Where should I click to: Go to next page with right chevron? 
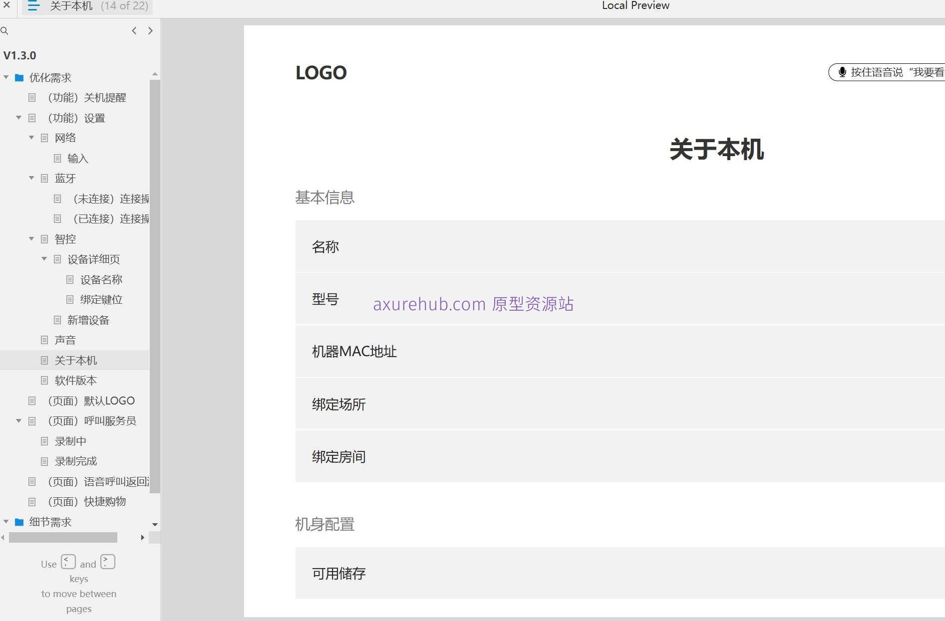tap(150, 31)
